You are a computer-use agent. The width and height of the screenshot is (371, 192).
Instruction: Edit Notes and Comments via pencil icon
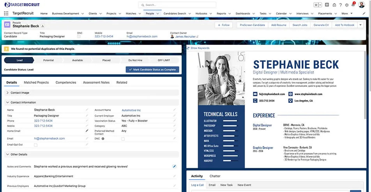tap(174, 166)
